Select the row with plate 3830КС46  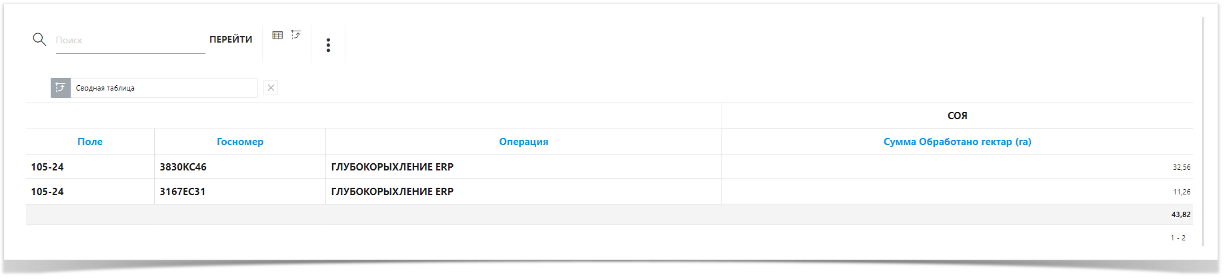pos(183,167)
